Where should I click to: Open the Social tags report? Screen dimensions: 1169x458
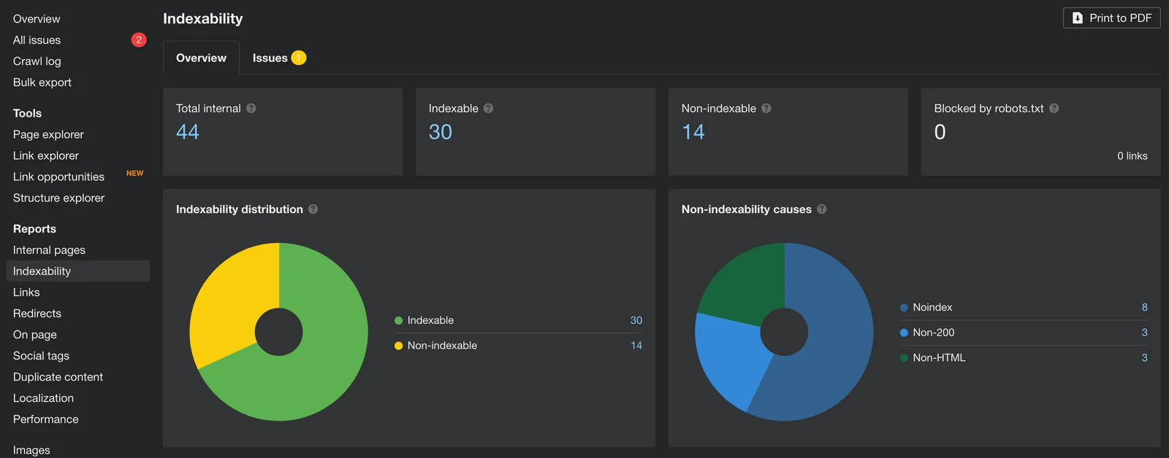[41, 356]
